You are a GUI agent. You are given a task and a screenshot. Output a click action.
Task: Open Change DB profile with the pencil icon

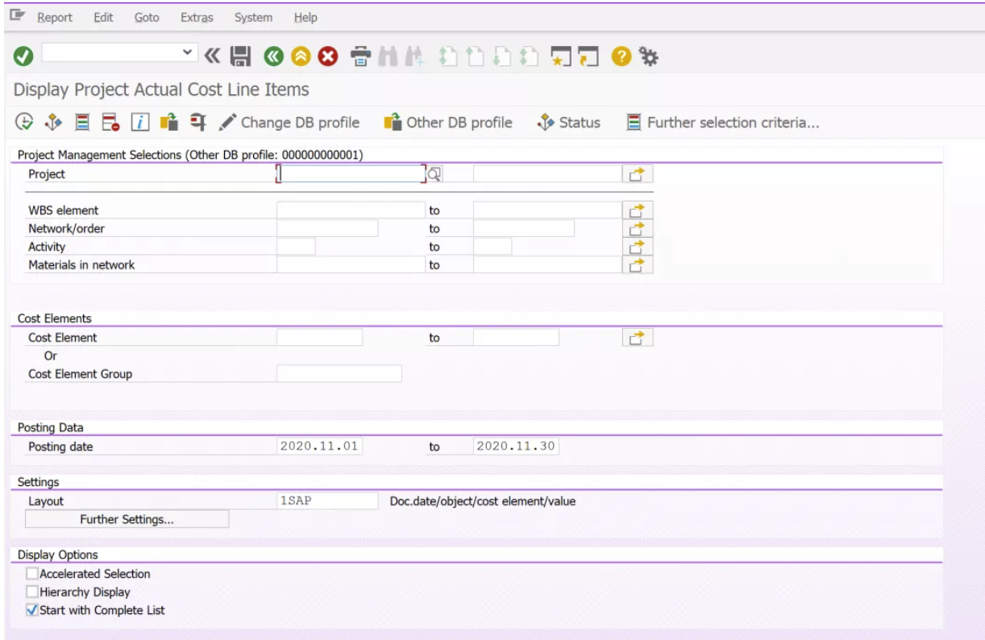click(227, 123)
